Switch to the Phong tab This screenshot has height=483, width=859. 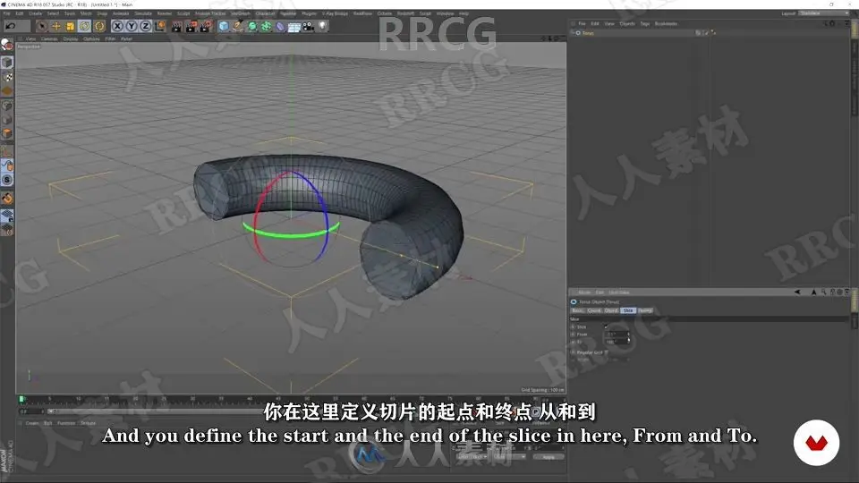pos(645,310)
